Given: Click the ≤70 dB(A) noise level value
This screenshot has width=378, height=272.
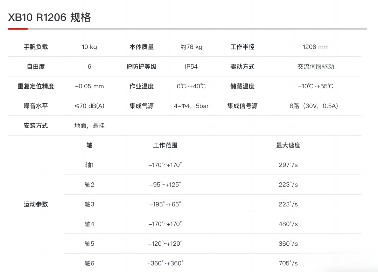Looking at the screenshot, I should click(89, 106).
